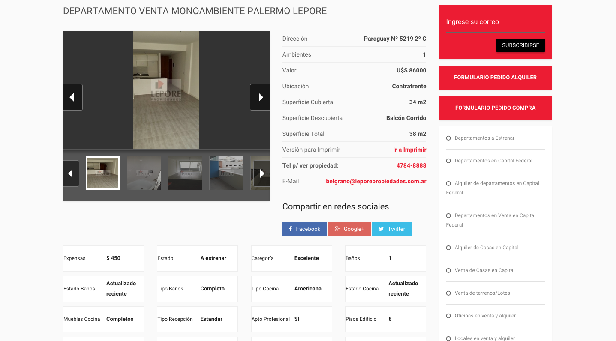This screenshot has width=616, height=341.
Task: Share listing on Facebook
Action: point(304,229)
